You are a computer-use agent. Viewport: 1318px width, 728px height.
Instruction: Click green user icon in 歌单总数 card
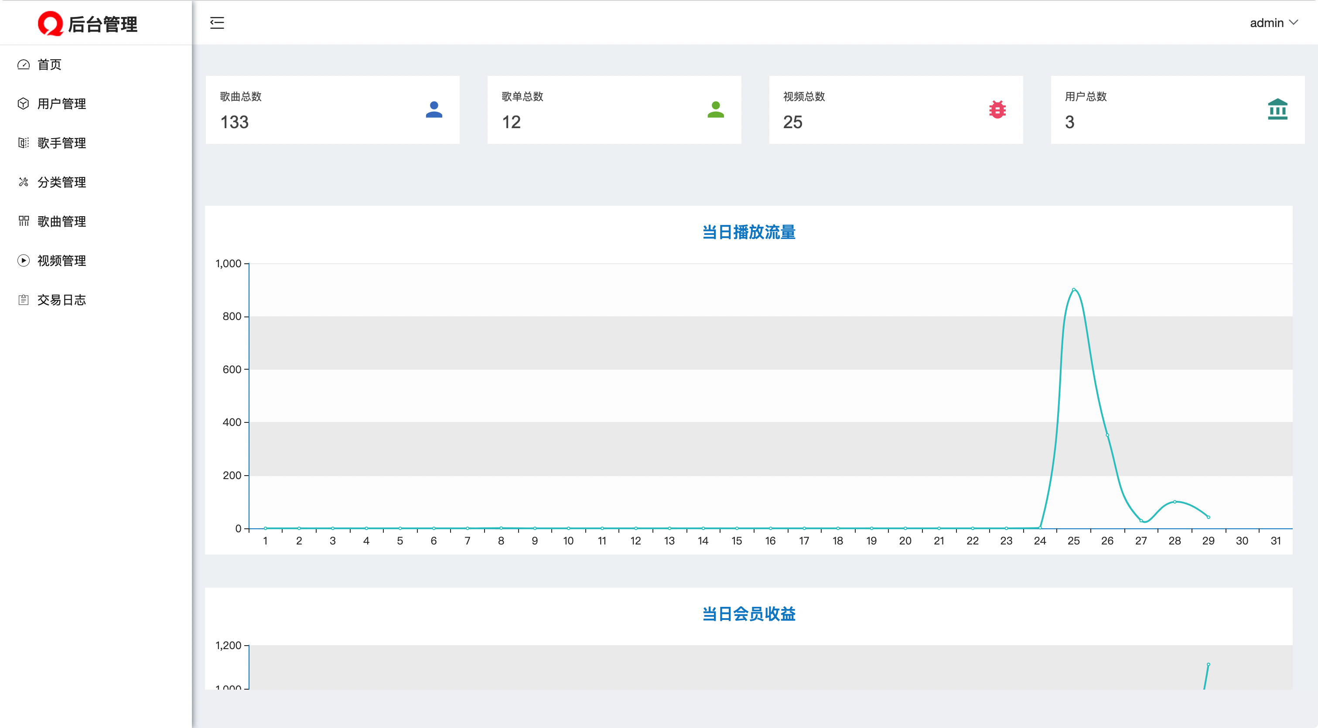click(716, 109)
